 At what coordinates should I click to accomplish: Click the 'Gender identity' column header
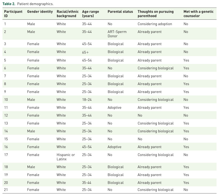pos(40,11)
